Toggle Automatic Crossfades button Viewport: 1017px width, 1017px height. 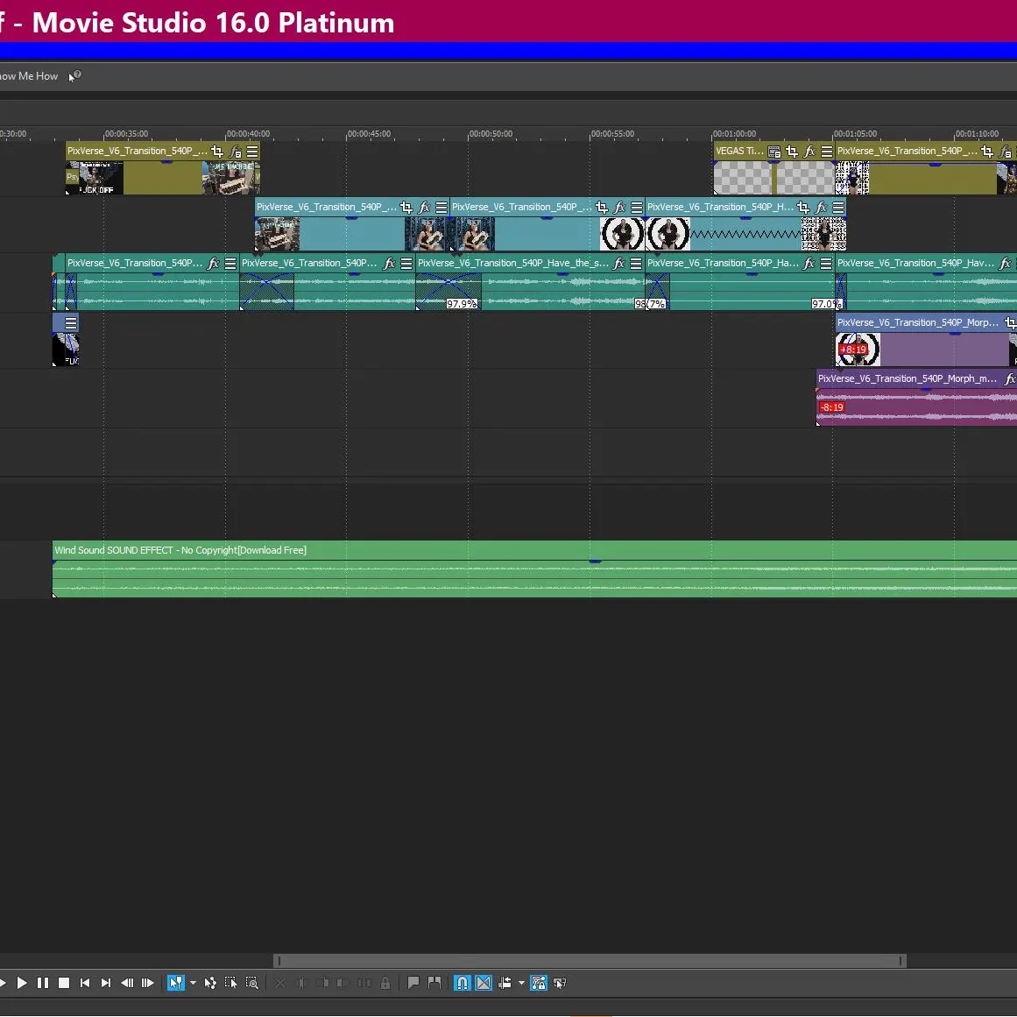484,983
